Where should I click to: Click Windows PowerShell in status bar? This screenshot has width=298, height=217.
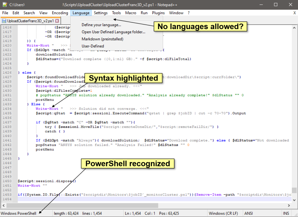point(18,214)
